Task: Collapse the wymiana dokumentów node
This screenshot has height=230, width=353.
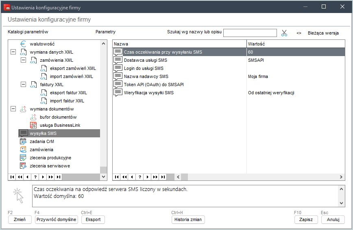Action: pos(13,109)
